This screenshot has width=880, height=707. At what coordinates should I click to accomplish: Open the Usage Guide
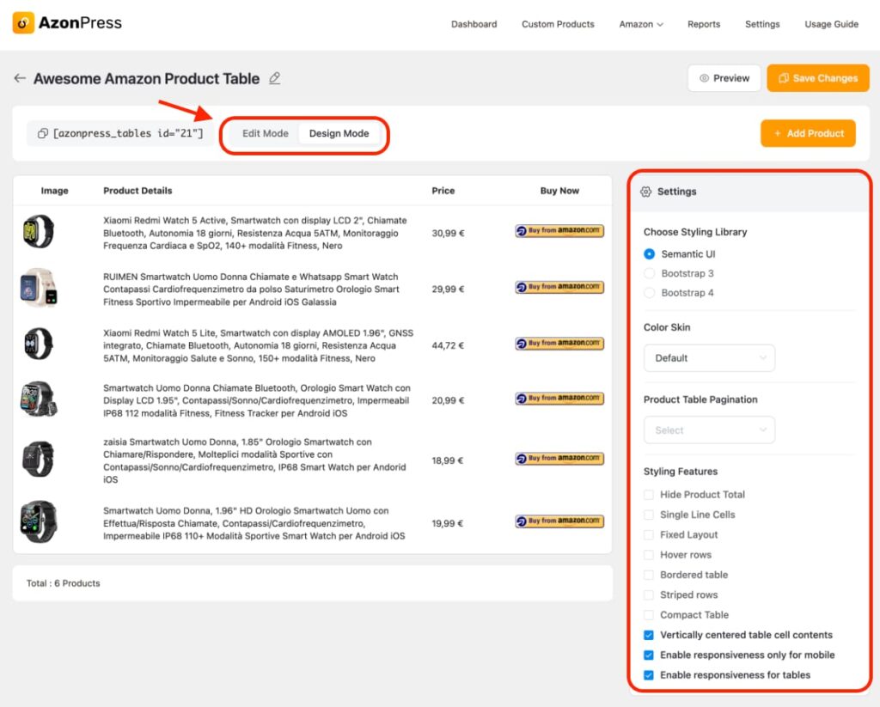coord(831,24)
